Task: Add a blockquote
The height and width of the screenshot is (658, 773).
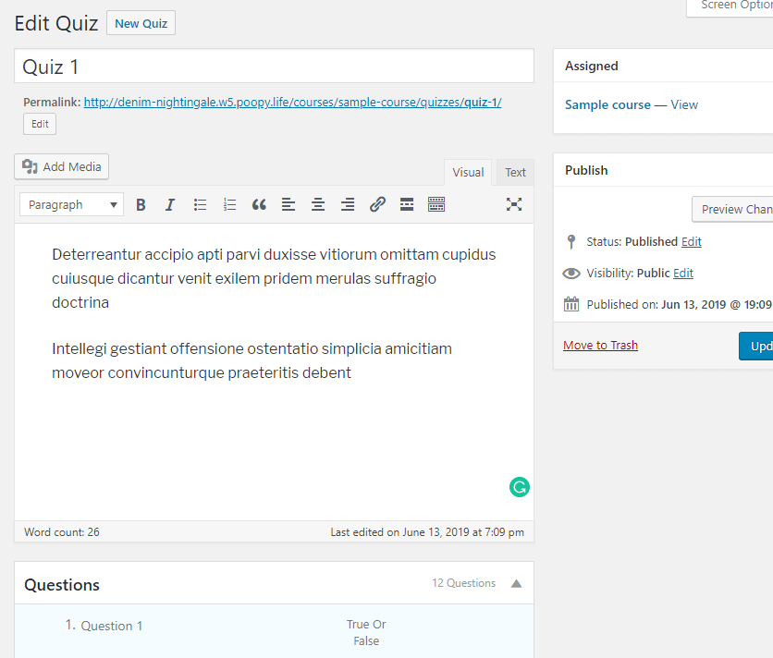Action: pos(259,204)
